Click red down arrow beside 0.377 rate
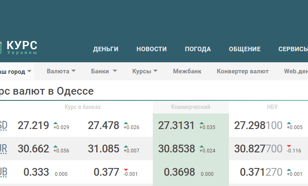 126,170
